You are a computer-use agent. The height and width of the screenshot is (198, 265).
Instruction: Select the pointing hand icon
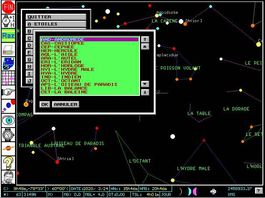(8, 92)
